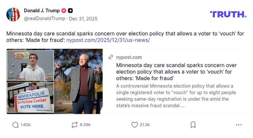Viewport: 253px width, 138px height.
Task: Click the Minneapolis Early Vote Center photo
Action: pos(30,97)
